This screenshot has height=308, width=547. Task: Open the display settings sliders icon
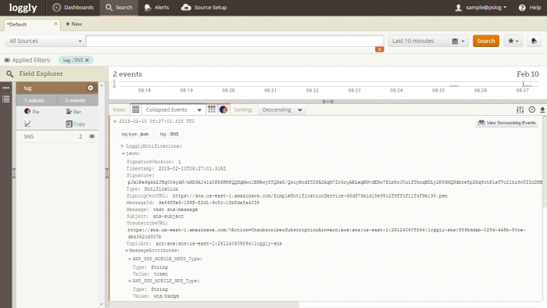(x=520, y=110)
